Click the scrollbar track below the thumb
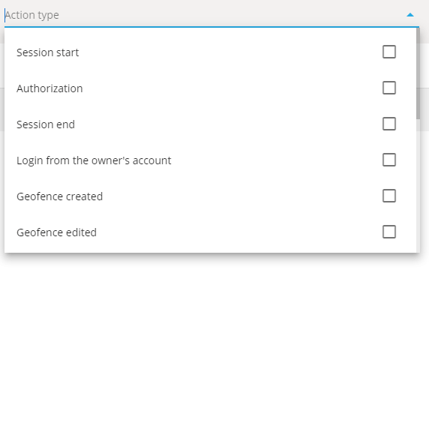This screenshot has height=429, width=429. [x=418, y=186]
